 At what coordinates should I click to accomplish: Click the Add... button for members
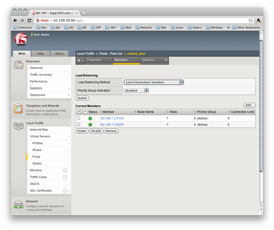click(249, 105)
